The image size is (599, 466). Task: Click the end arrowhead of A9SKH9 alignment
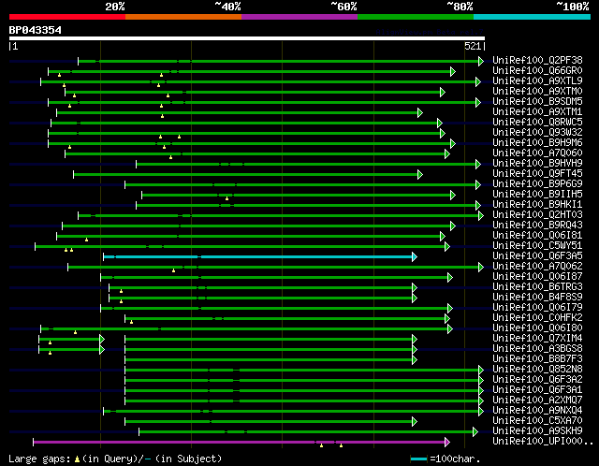pos(475,432)
